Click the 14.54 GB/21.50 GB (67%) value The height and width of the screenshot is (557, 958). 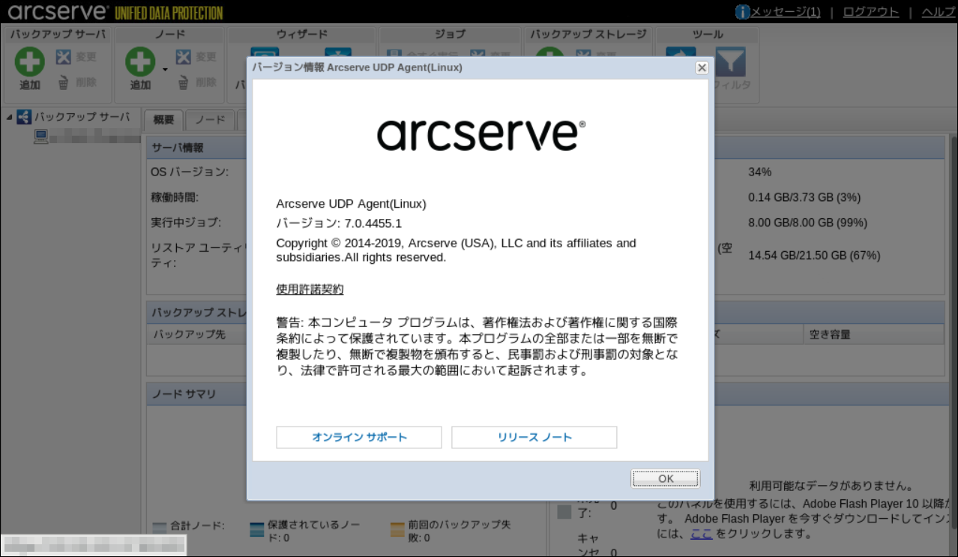814,256
